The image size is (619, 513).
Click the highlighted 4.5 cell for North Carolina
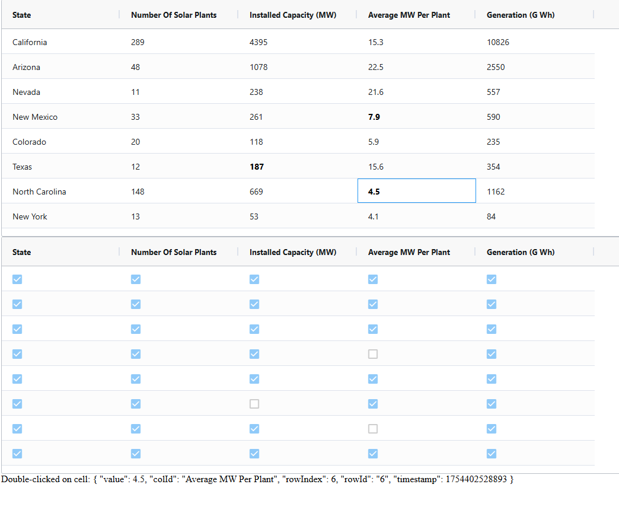coord(374,192)
